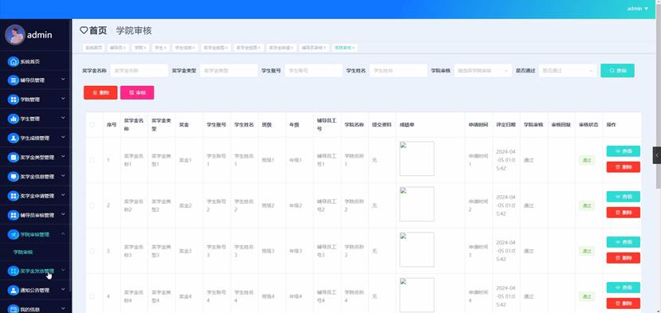
Task: Switch to the 奖学金类型 tab
Action: coord(215,48)
